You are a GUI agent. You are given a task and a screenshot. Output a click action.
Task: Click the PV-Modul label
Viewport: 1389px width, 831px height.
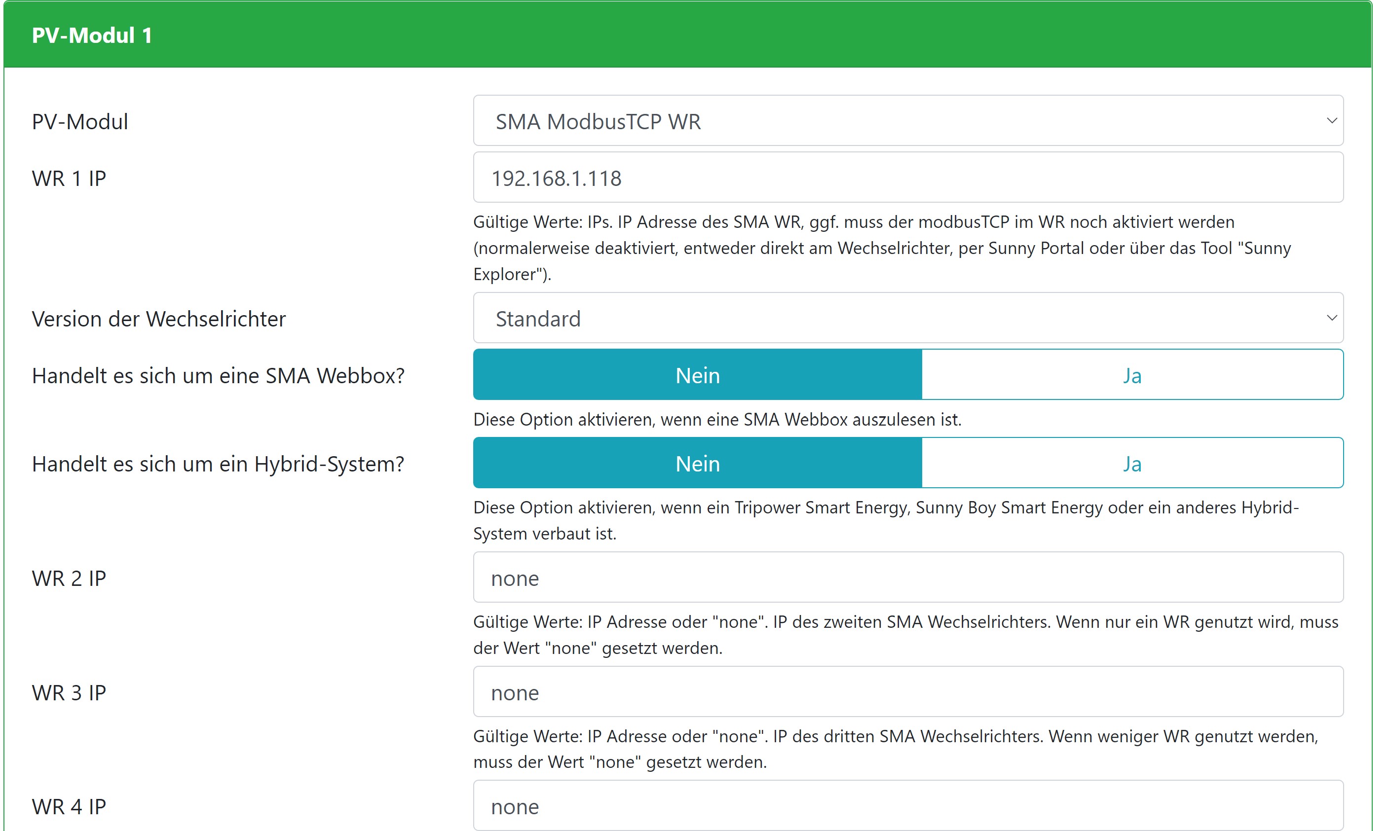80,121
